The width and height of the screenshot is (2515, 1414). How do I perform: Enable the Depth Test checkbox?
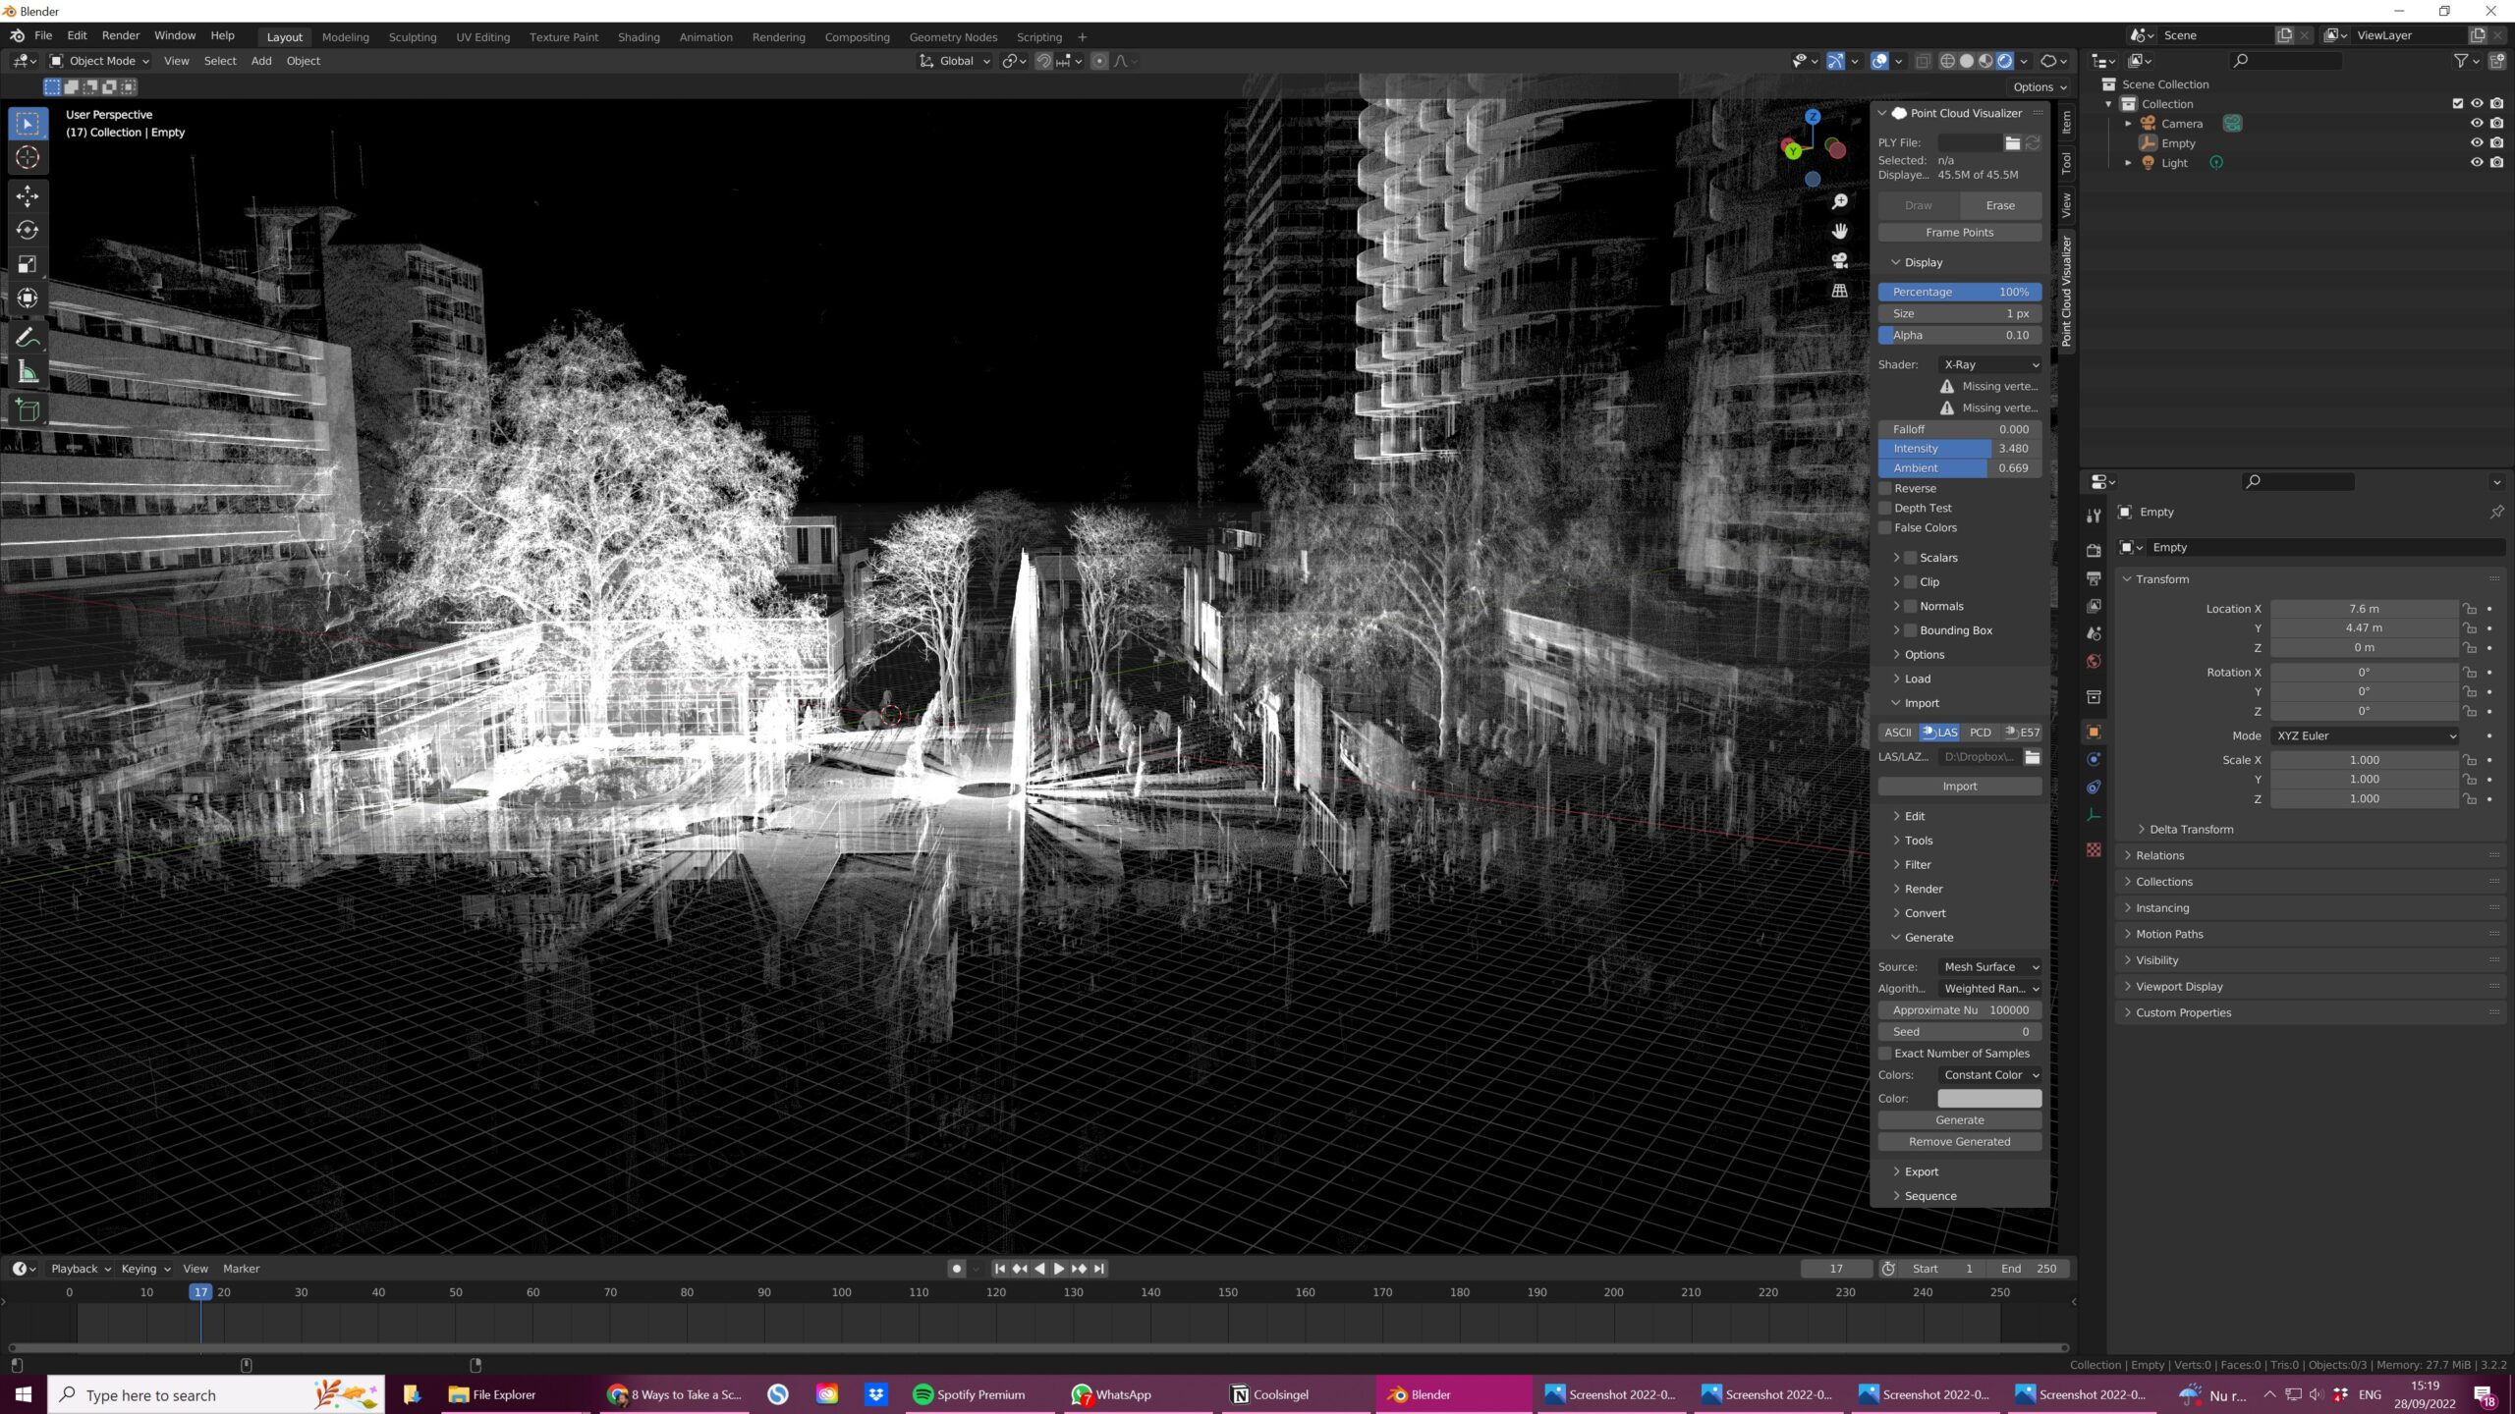coord(1885,508)
